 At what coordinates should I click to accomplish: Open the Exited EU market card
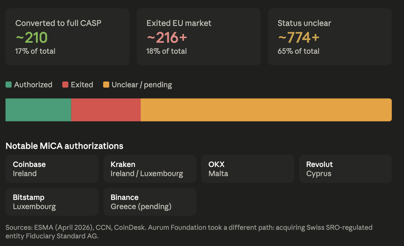[x=199, y=37]
